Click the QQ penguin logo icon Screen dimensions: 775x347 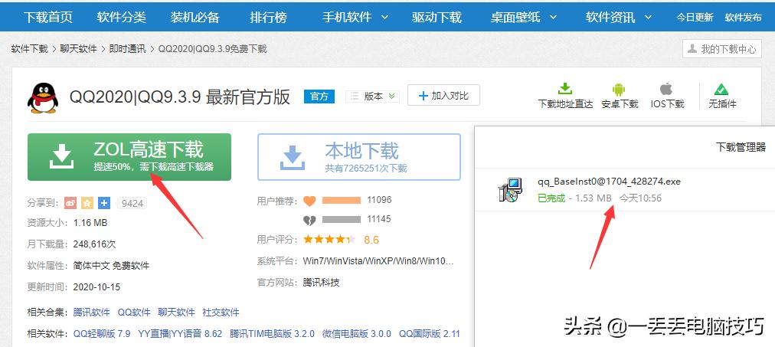click(43, 98)
